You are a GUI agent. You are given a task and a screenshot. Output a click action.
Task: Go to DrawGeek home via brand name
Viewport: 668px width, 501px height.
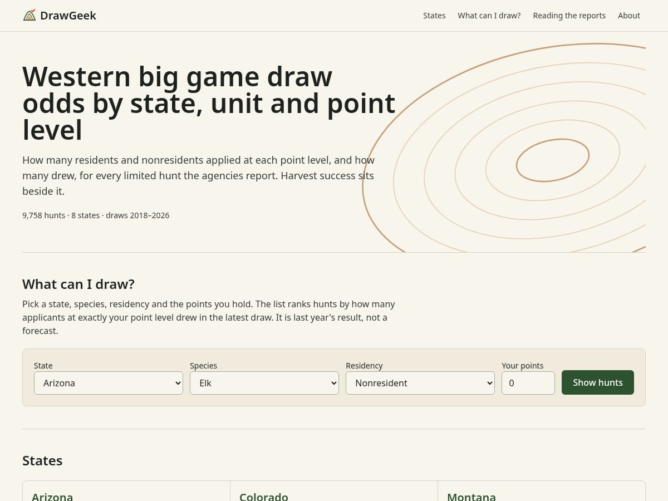pyautogui.click(x=68, y=16)
